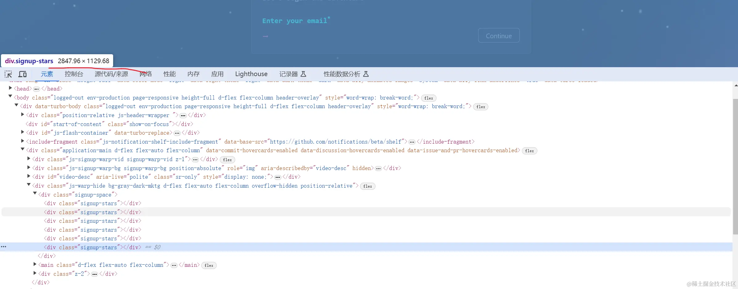
Task: Expand the js-signup-warp-bg div
Action: click(x=29, y=167)
